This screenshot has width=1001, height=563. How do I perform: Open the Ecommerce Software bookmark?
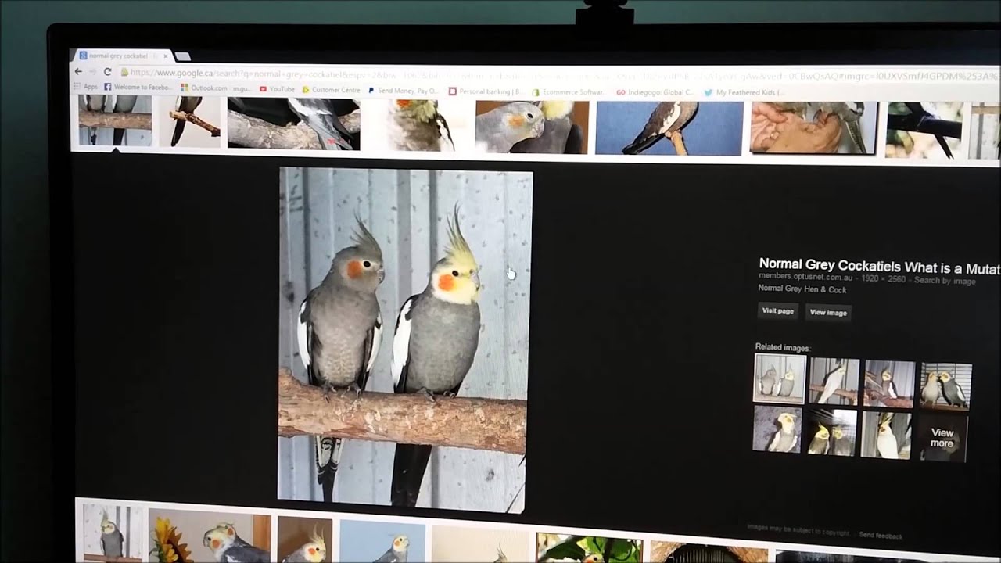click(x=569, y=92)
